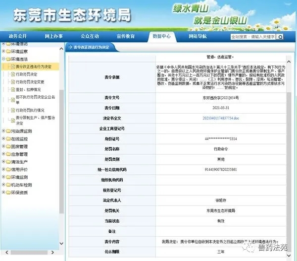Click content panel scrollbar down arrow
297x261 pixels.
coord(289,256)
